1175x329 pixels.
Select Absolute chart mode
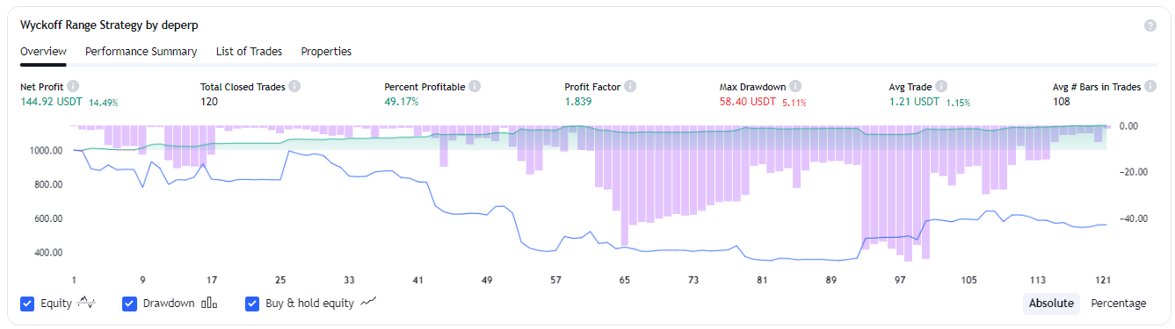pos(1051,304)
